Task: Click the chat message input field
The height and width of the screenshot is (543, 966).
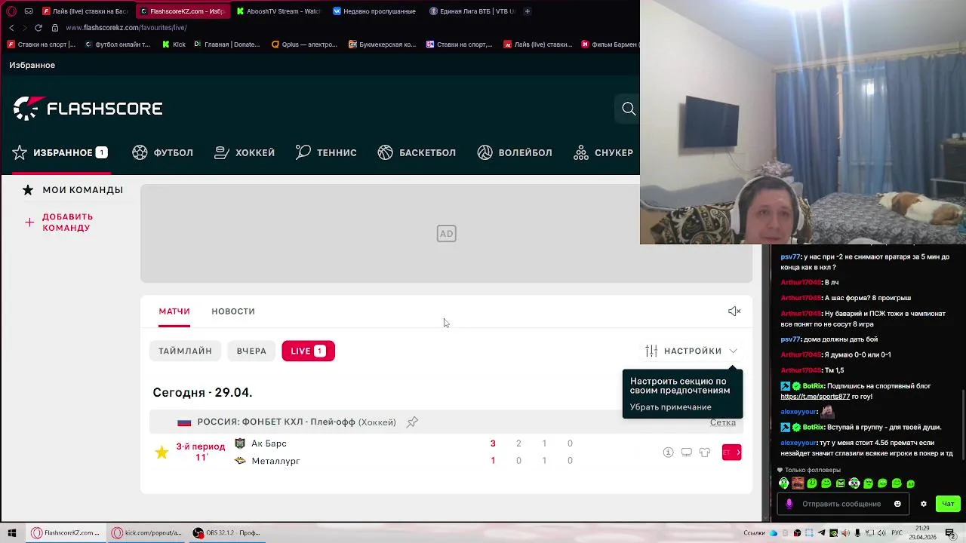Action: [841, 504]
